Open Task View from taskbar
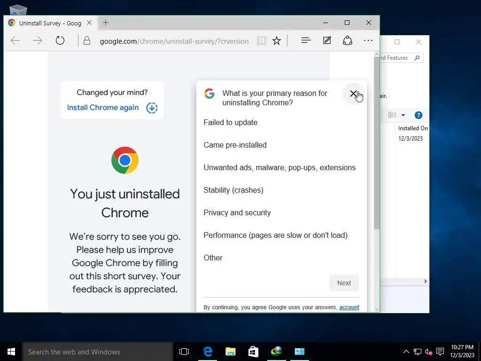This screenshot has width=481, height=361. pyautogui.click(x=184, y=352)
